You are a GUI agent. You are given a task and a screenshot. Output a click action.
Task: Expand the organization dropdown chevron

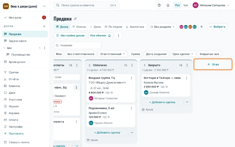tap(44, 6)
